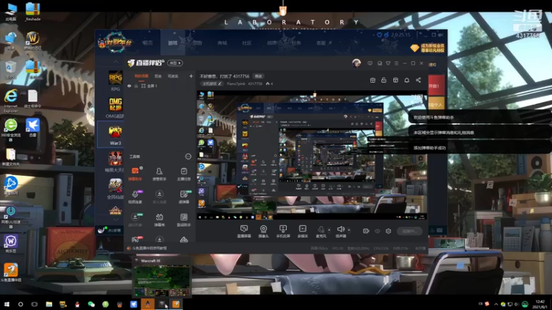Click the record video icon
The width and height of the screenshot is (552, 310).
tap(366, 231)
